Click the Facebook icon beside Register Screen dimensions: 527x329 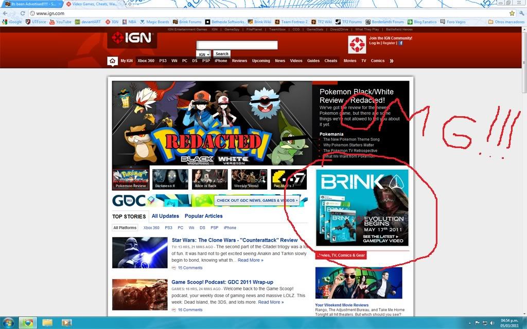point(401,43)
